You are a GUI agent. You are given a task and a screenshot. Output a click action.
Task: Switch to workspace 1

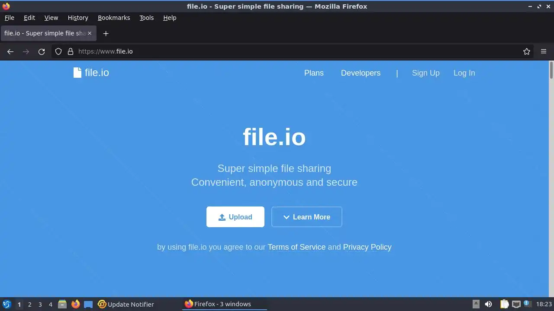click(19, 304)
